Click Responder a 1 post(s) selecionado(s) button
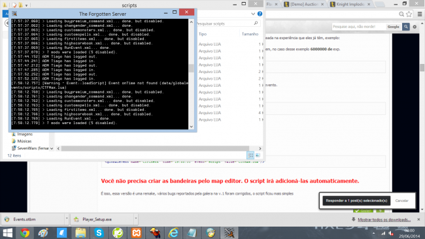Image resolution: width=425 pixels, height=239 pixels. click(x=356, y=200)
